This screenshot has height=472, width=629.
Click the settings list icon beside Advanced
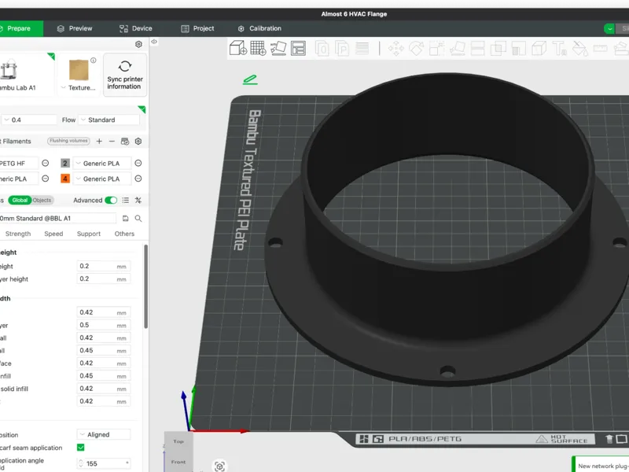(x=126, y=201)
